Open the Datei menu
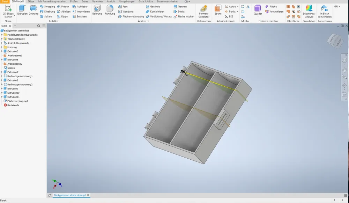 pyautogui.click(x=5, y=1)
